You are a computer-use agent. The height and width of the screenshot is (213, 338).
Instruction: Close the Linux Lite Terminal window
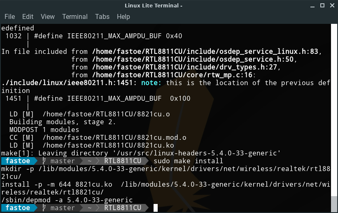pos(332,5)
